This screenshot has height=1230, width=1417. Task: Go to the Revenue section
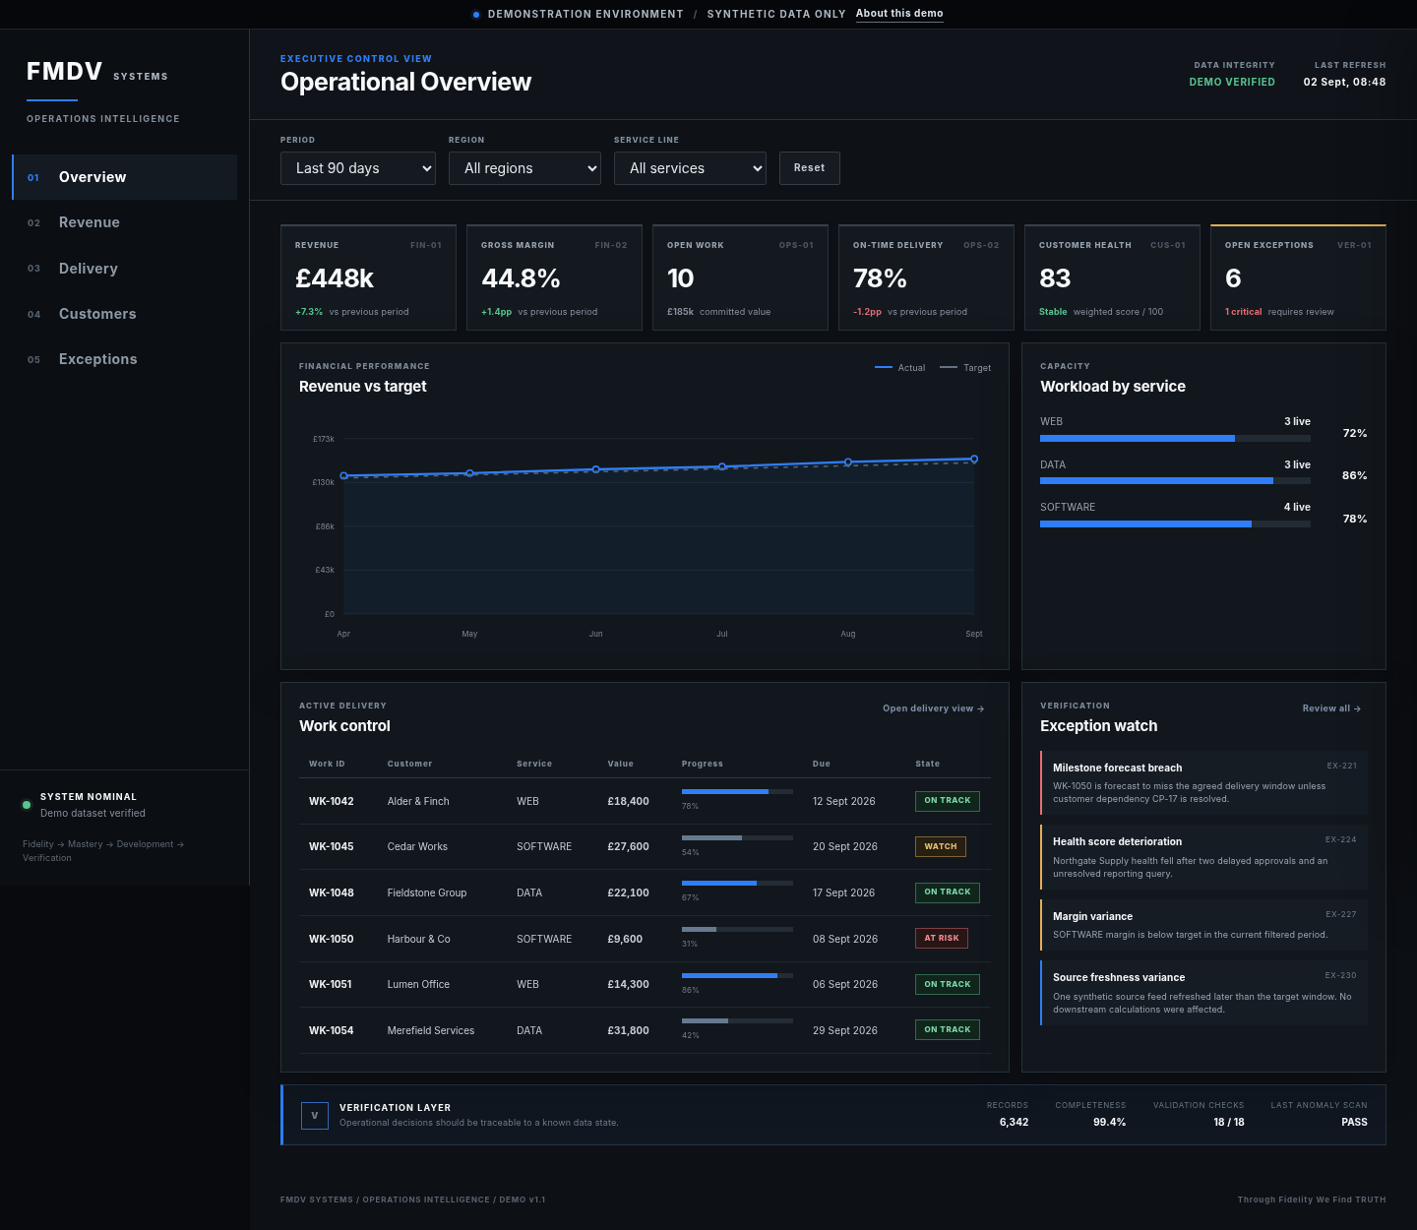[x=125, y=222]
